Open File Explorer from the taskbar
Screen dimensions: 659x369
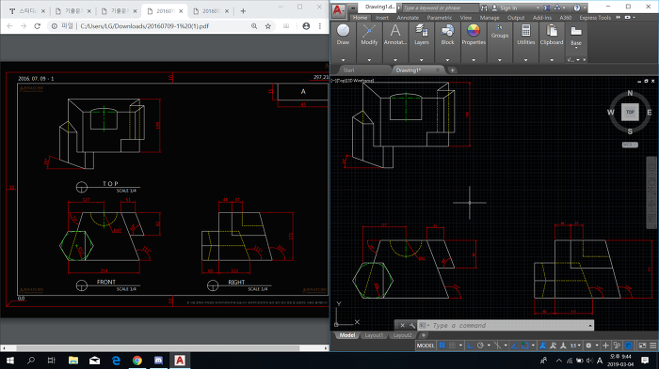pyautogui.click(x=73, y=361)
